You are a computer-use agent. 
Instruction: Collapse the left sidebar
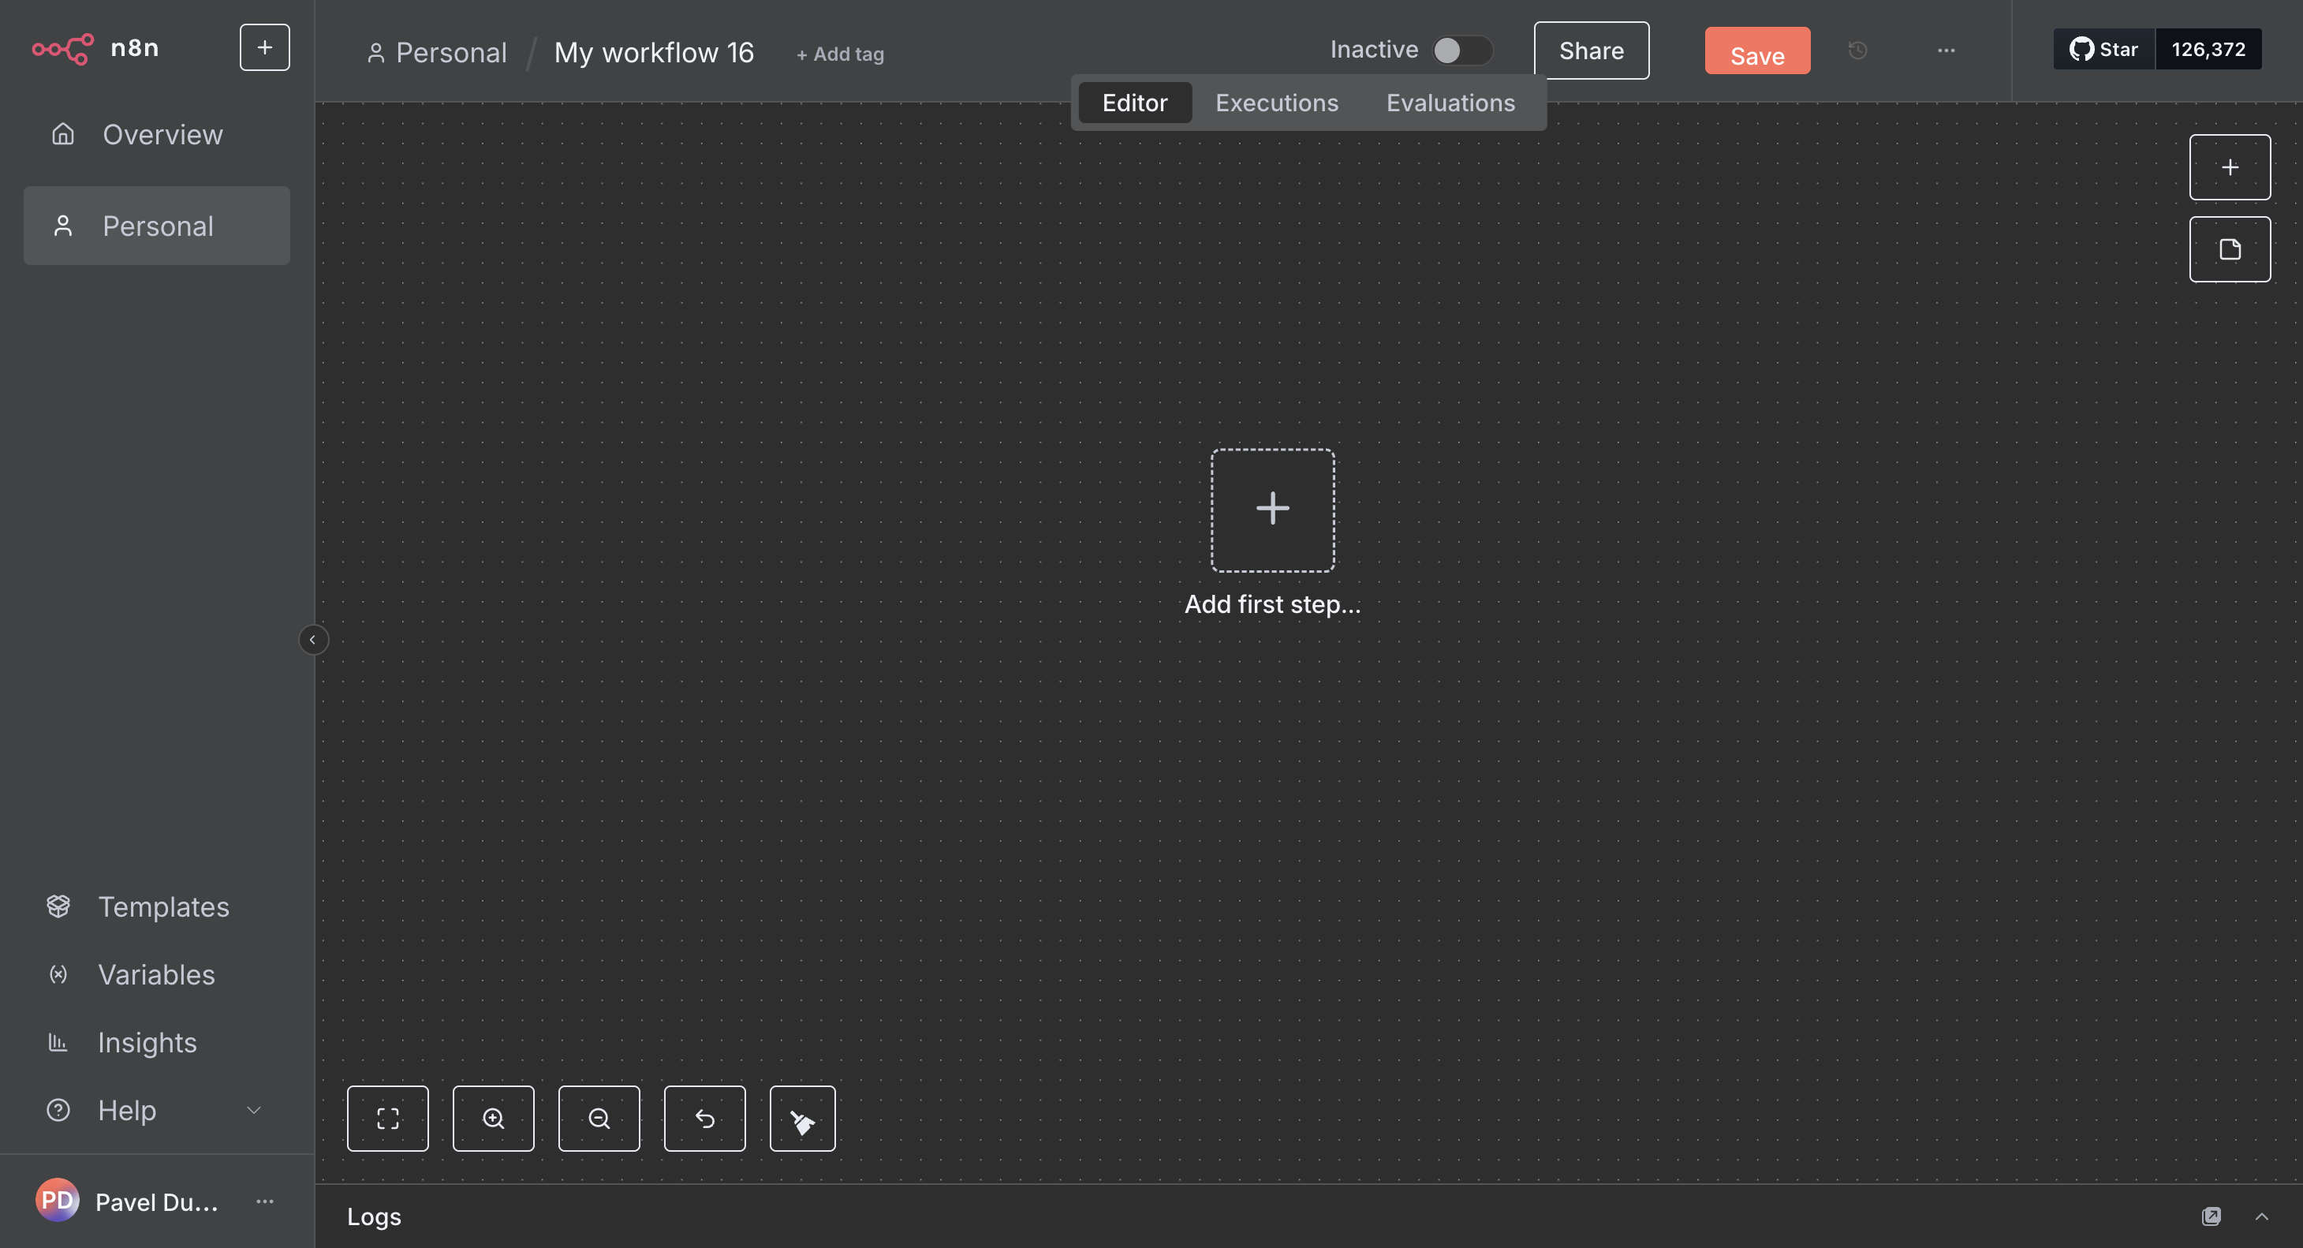312,639
